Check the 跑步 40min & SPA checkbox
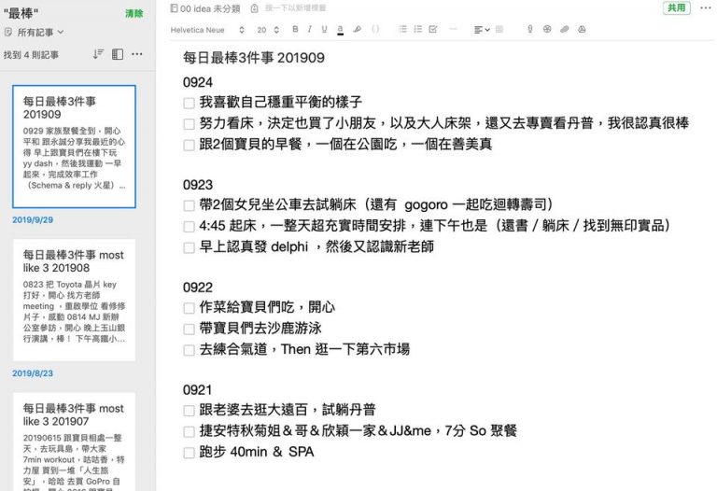Screen dimensions: 717x491 [189, 453]
